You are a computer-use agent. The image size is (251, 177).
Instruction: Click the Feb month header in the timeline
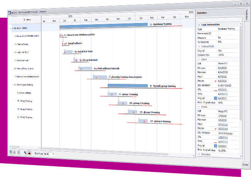[152, 18]
